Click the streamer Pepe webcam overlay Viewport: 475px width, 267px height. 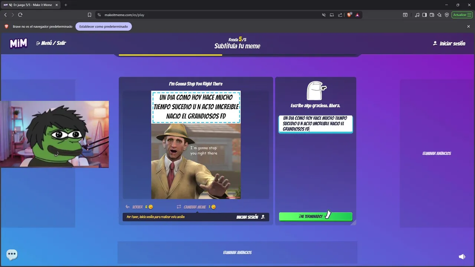[55, 134]
